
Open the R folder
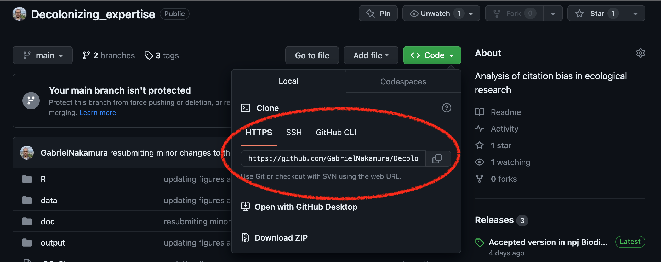tap(43, 179)
